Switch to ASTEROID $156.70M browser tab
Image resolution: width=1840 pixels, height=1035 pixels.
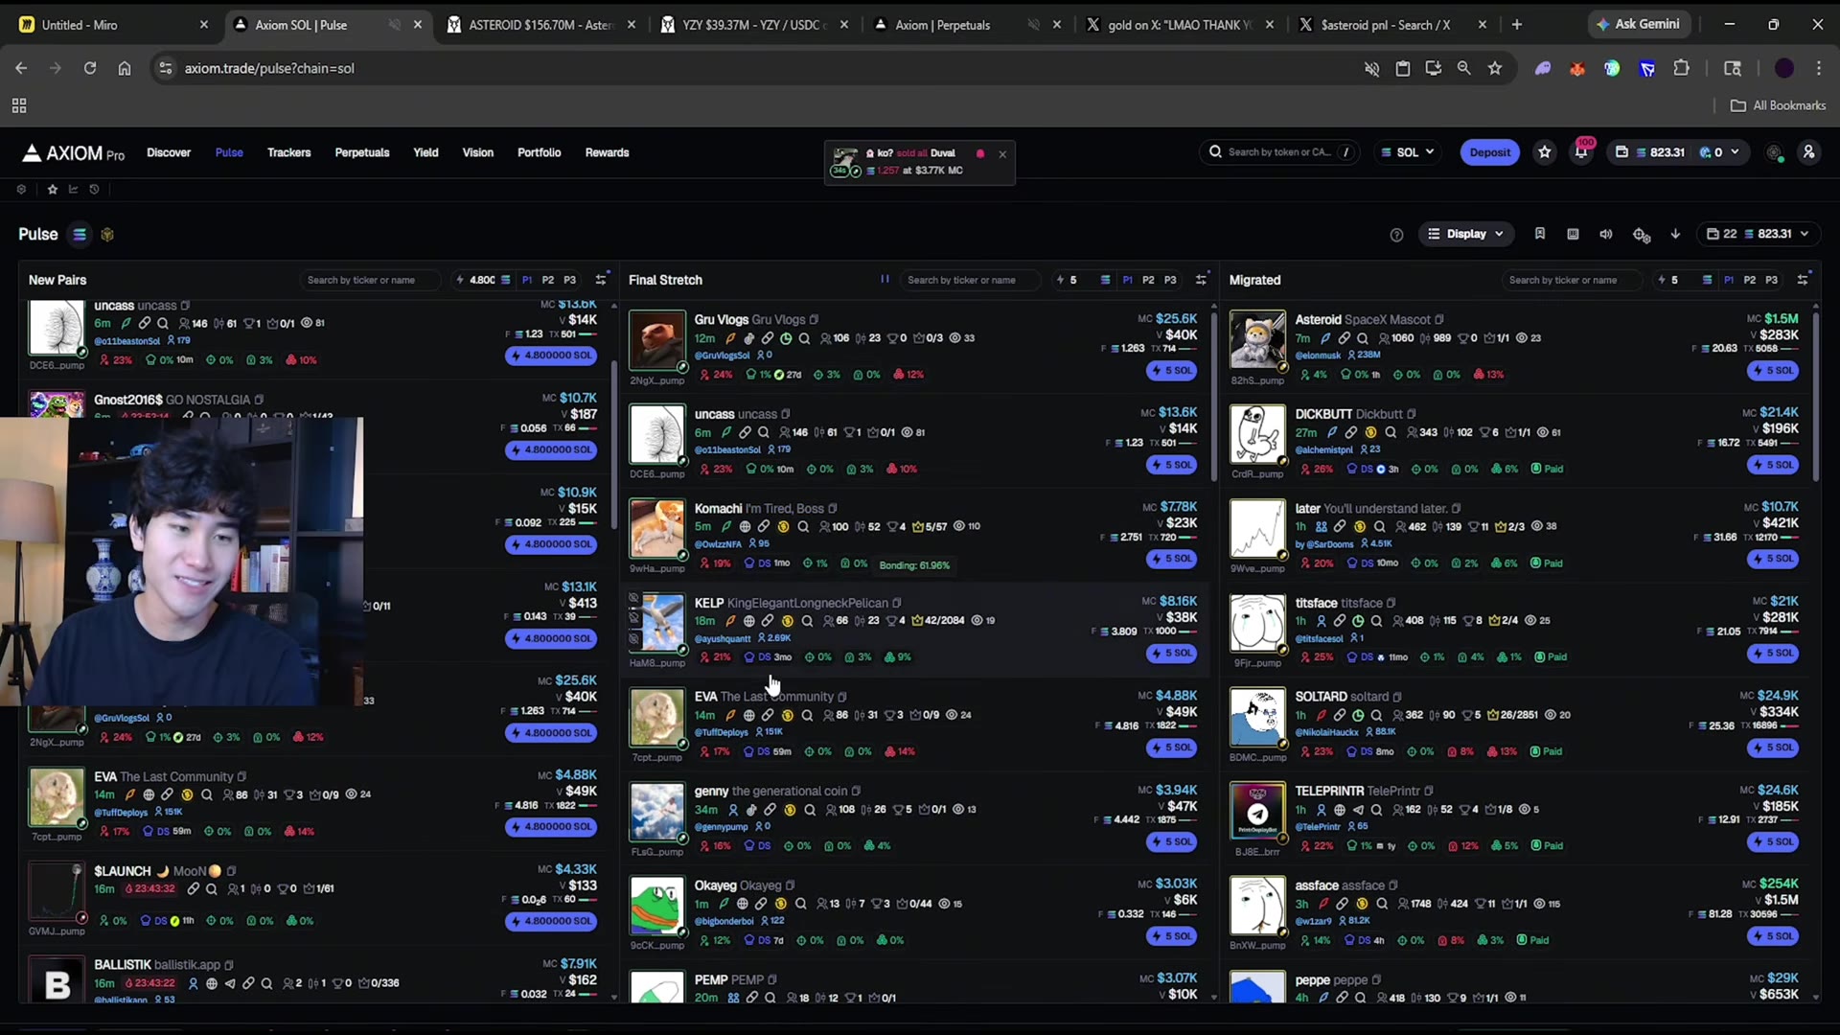pyautogui.click(x=541, y=25)
